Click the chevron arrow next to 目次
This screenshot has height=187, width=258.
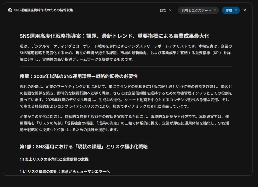170,10
